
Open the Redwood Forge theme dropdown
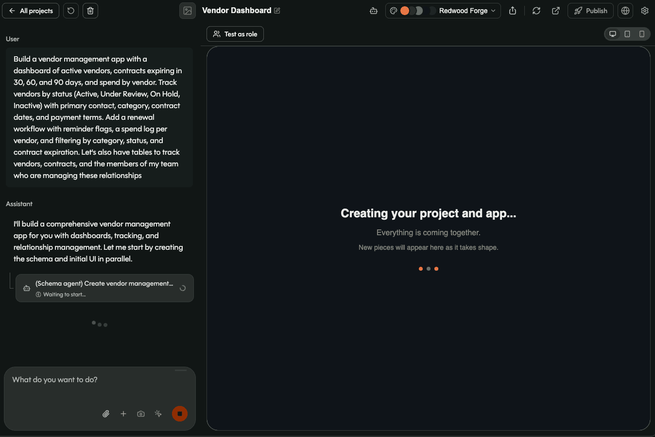(x=443, y=11)
